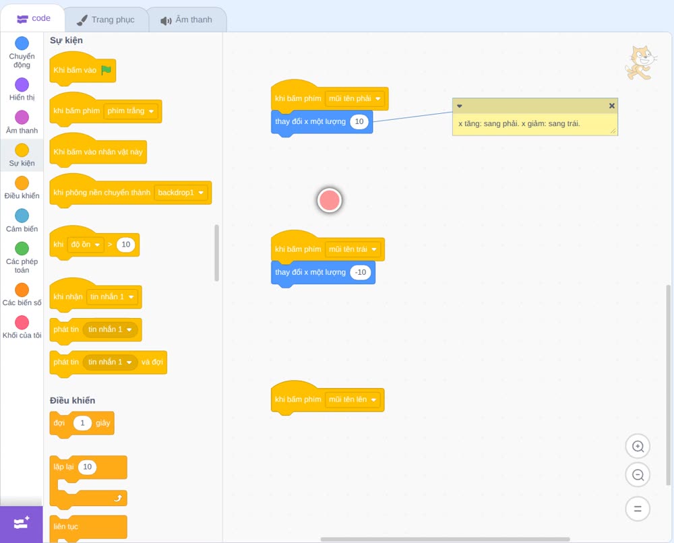Image resolution: width=674 pixels, height=543 pixels.
Task: Select the Các phép toán category circle
Action: coord(22,249)
